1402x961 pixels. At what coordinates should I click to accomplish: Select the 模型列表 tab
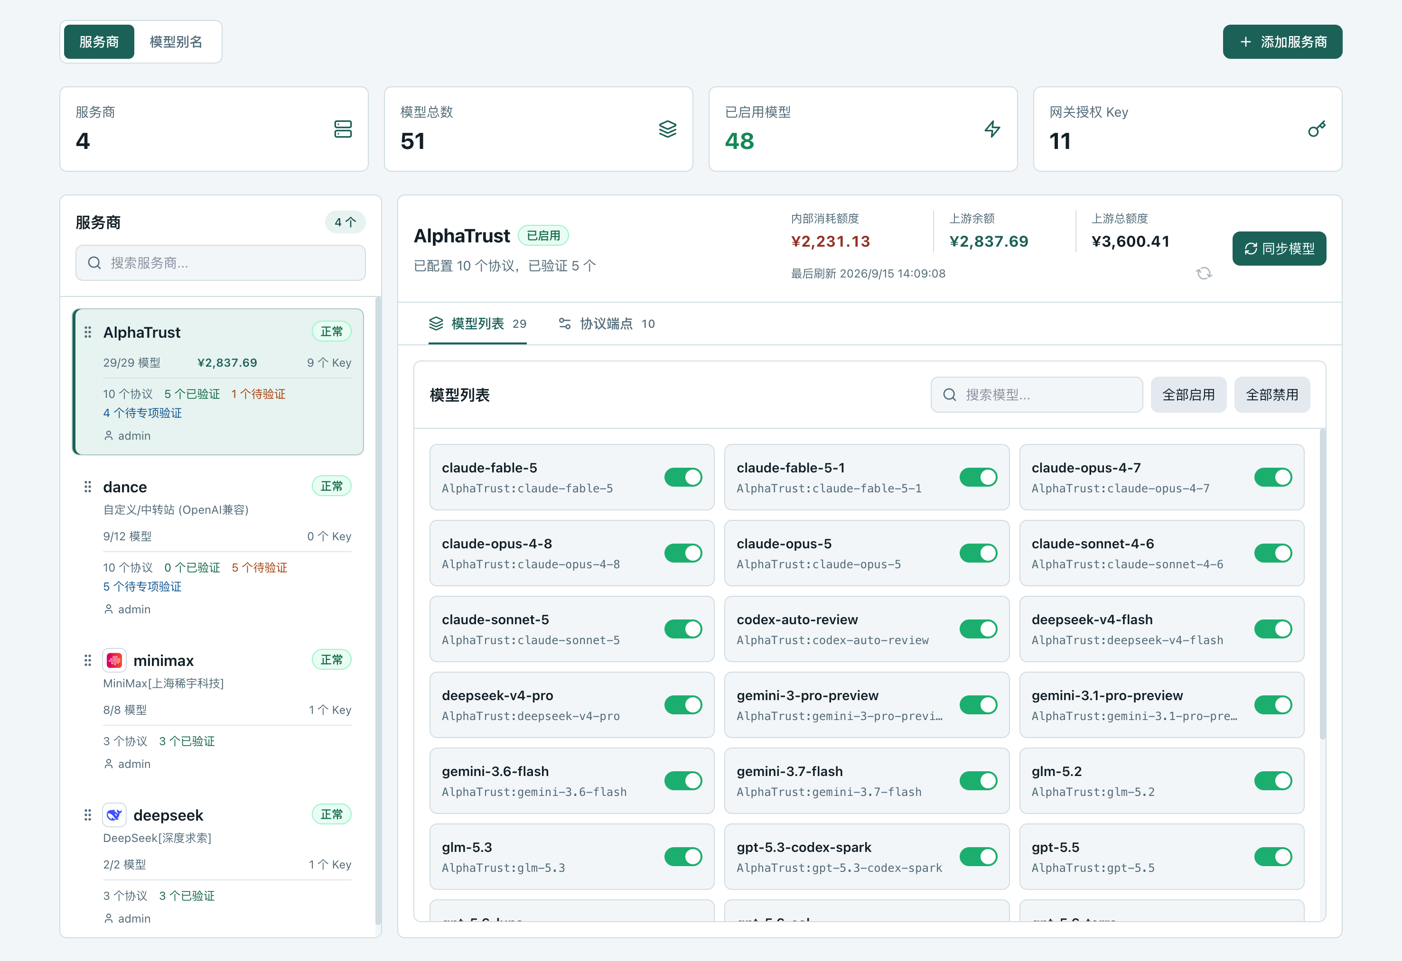(477, 324)
